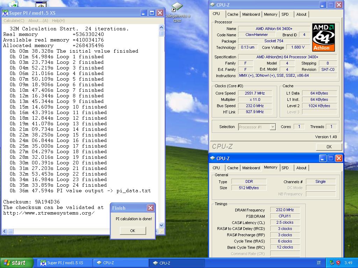Open the Collegamento a cpuz desktop shortcut
The width and height of the screenshot is (358, 268).
pyautogui.click(x=177, y=12)
